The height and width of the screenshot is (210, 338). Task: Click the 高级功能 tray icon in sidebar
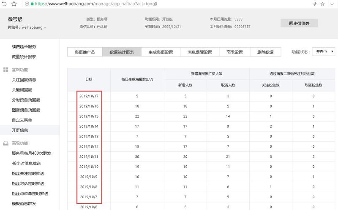click(6, 143)
